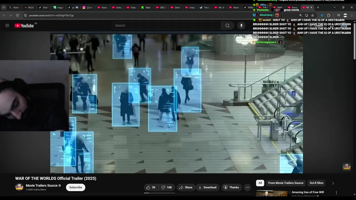Show more filter chips with the right chevron

[333, 183]
